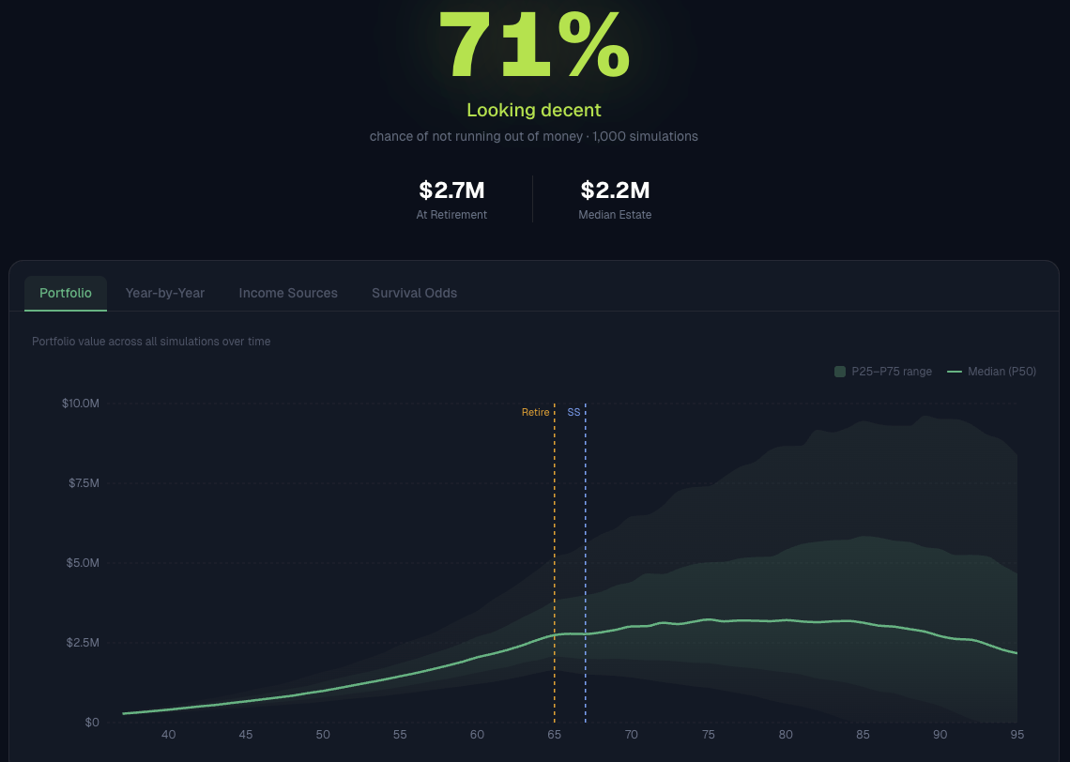
Task: Click the $10.0M y-axis label
Action: [81, 404]
